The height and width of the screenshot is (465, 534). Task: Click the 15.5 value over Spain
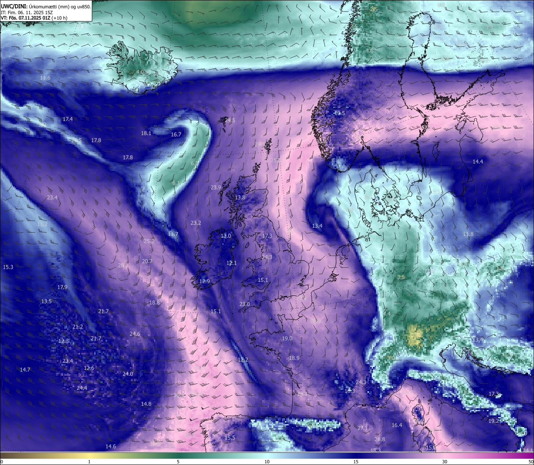coord(230,438)
